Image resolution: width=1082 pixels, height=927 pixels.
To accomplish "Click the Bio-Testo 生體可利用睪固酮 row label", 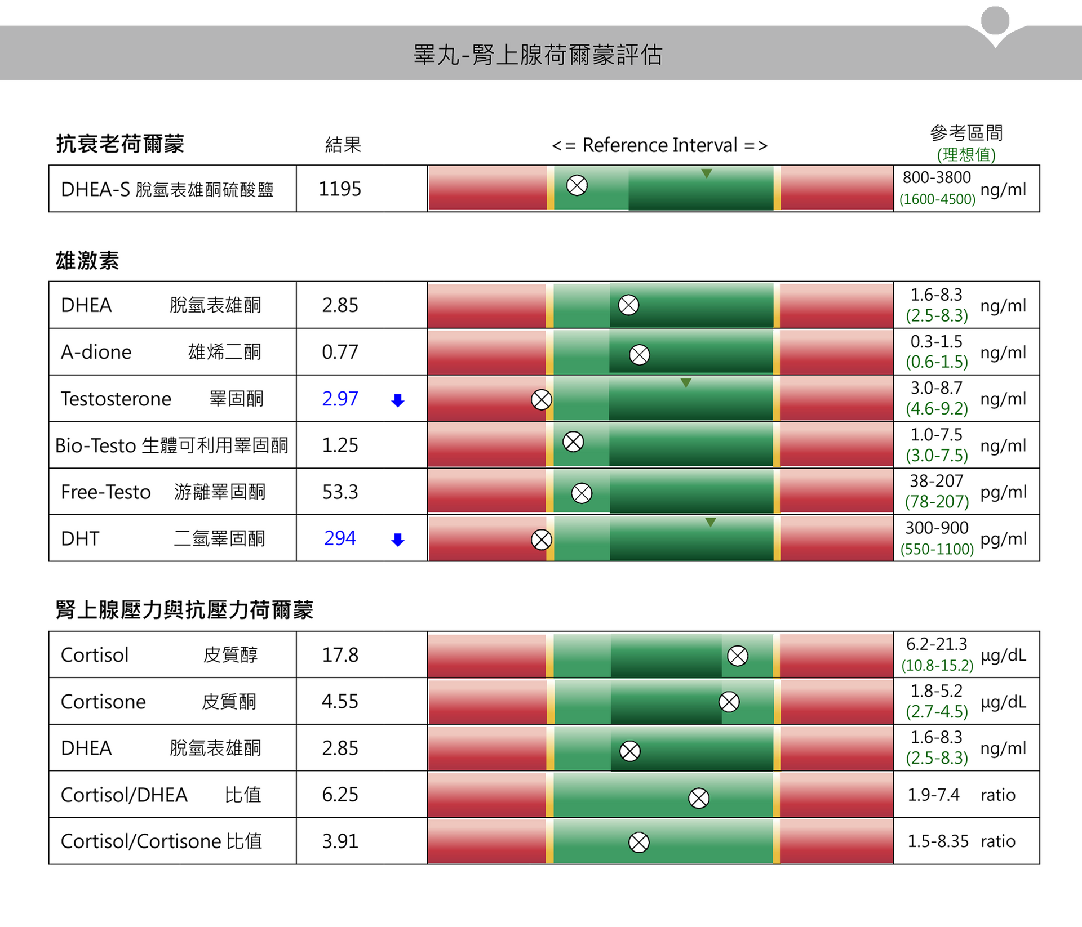I will 171,445.
